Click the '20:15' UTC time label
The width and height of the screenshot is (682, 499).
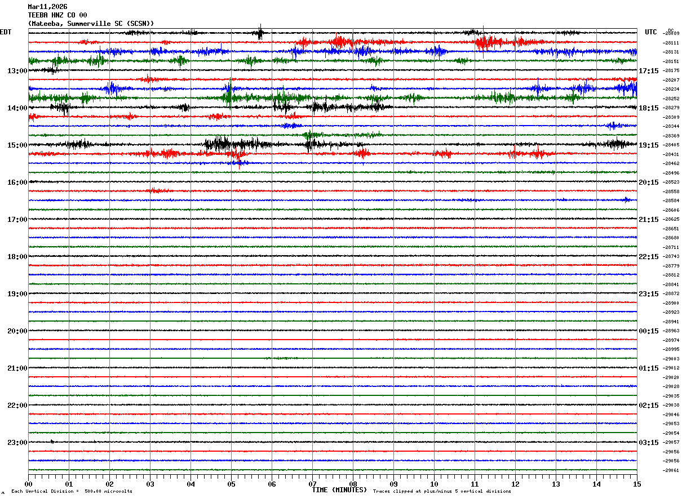(649, 182)
